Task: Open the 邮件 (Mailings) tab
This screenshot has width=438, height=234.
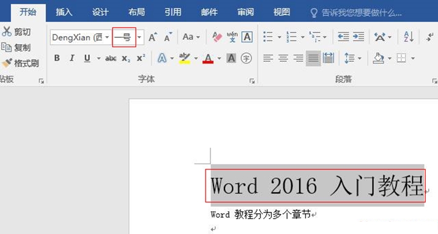Action: (209, 12)
